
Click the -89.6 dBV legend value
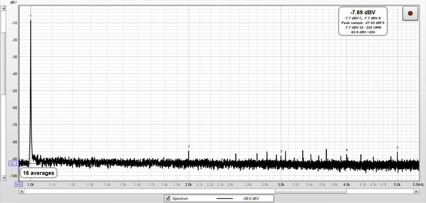252,198
